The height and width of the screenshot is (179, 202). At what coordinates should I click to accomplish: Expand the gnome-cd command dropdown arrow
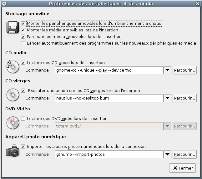click(x=167, y=70)
